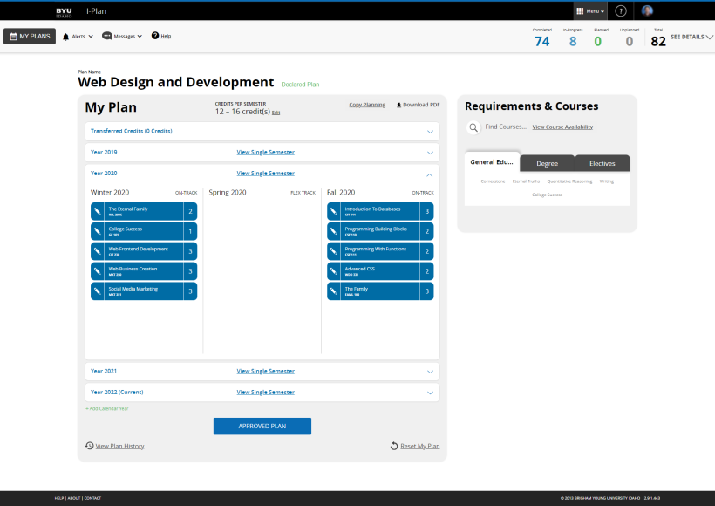Click the pencil icon on Introduction To Databases

click(333, 211)
